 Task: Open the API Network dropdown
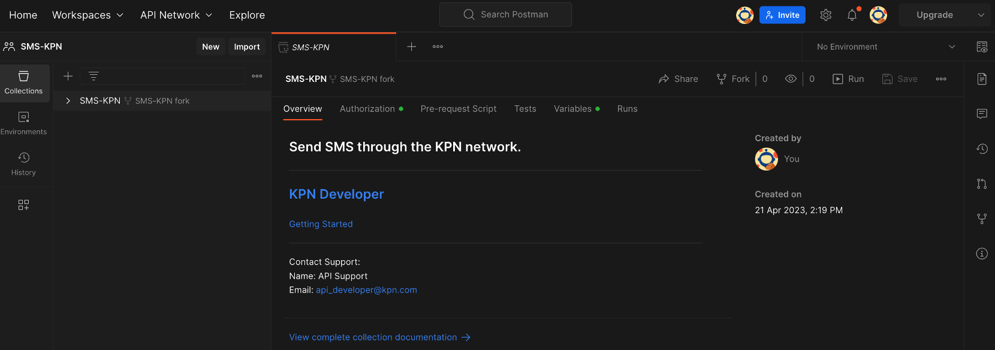(x=176, y=15)
